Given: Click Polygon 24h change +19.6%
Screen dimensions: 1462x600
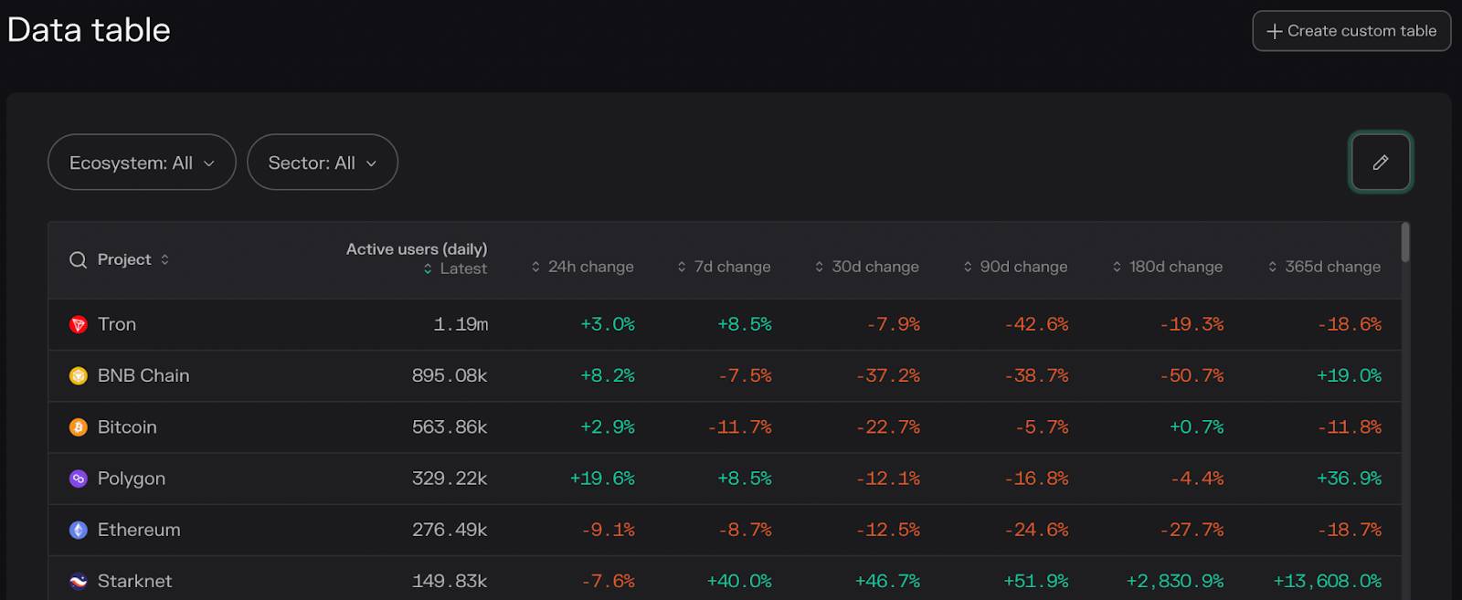Looking at the screenshot, I should tap(602, 479).
